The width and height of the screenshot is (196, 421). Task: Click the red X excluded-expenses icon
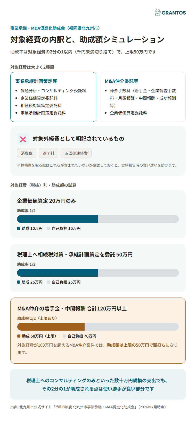coord(23,139)
